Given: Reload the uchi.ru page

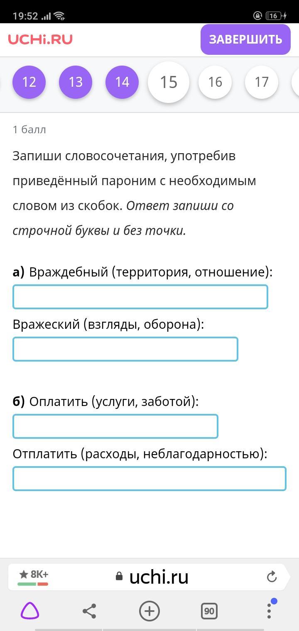Looking at the screenshot, I should (x=272, y=577).
